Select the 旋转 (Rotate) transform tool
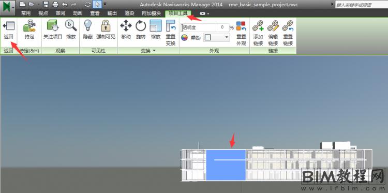The width and height of the screenshot is (388, 193). click(x=141, y=30)
